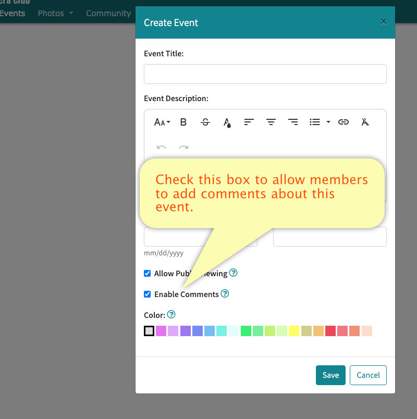This screenshot has height=419, width=417.
Task: Select the yellow color swatch
Action: coord(294,331)
